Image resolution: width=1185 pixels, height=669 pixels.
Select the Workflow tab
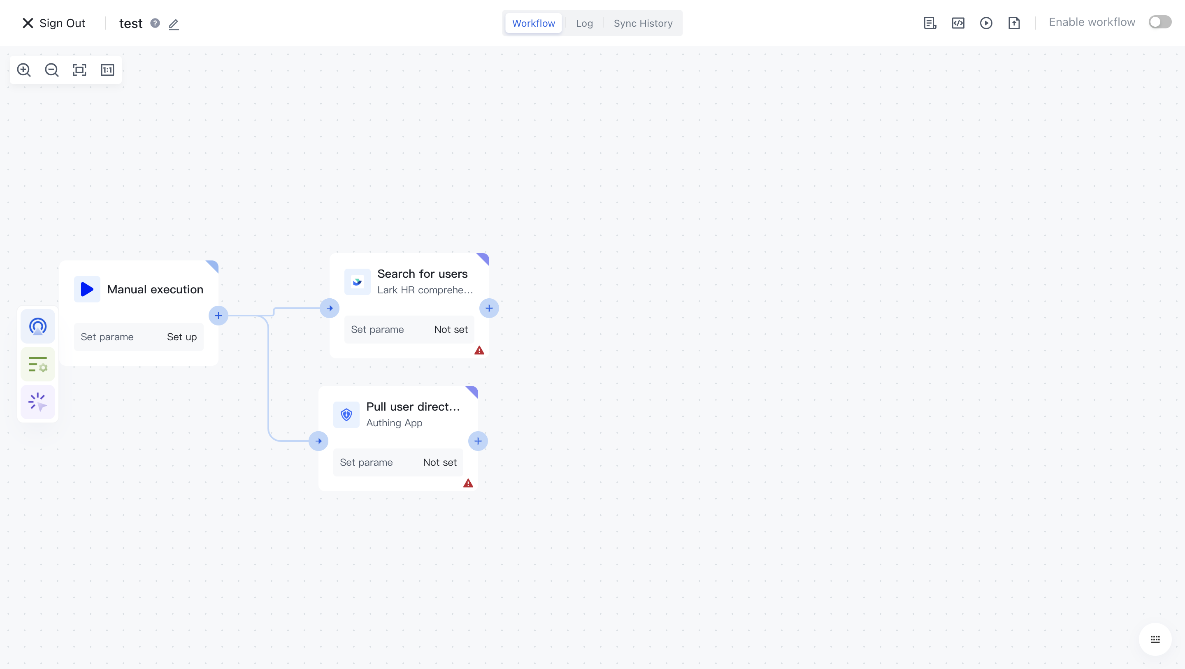(x=533, y=23)
